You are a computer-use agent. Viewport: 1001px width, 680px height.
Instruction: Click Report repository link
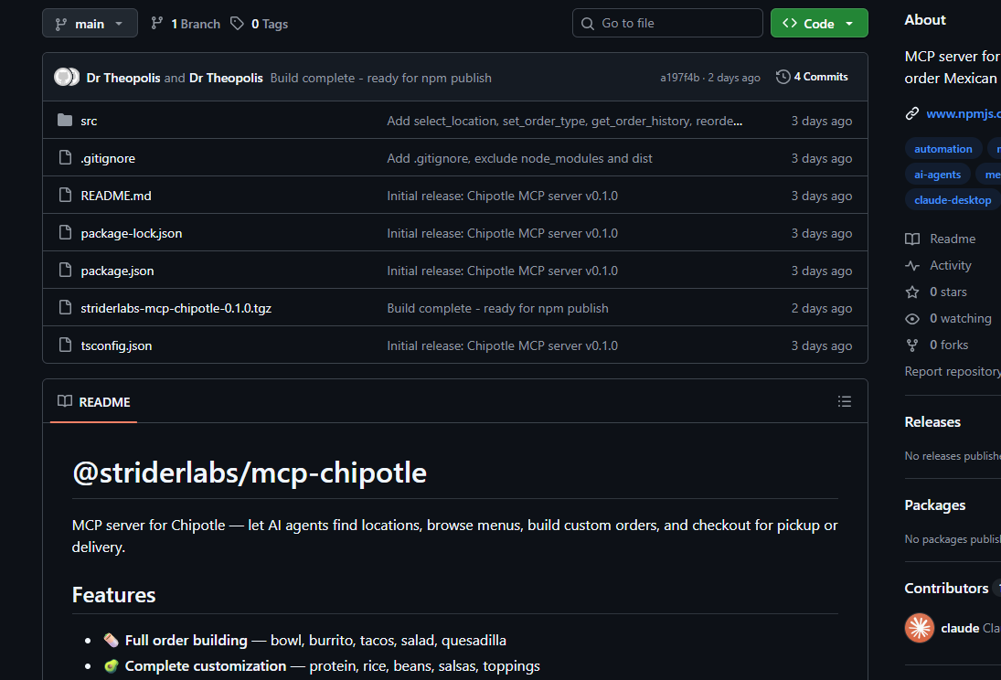coord(953,372)
